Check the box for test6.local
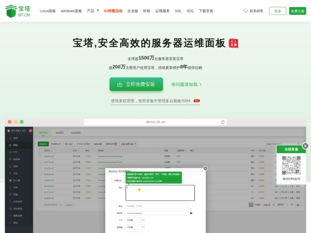Screen dimensions: 311x233 pos(40,168)
